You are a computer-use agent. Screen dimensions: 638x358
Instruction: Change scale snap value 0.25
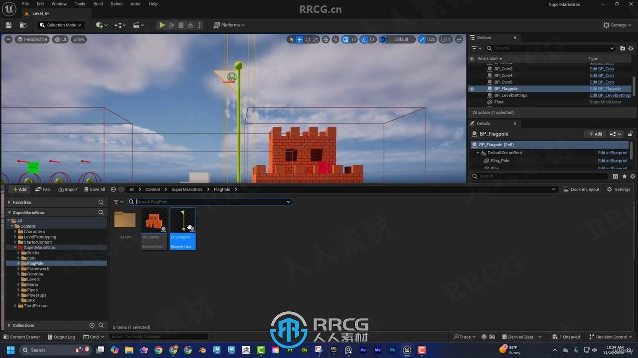[431, 39]
